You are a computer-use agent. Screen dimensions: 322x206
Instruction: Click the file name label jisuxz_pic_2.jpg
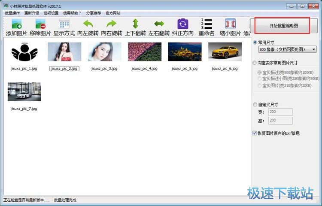click(x=64, y=69)
